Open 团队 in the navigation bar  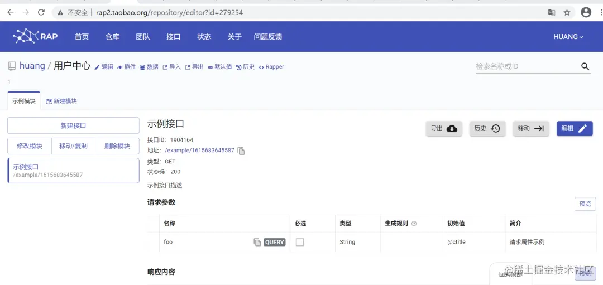point(143,36)
